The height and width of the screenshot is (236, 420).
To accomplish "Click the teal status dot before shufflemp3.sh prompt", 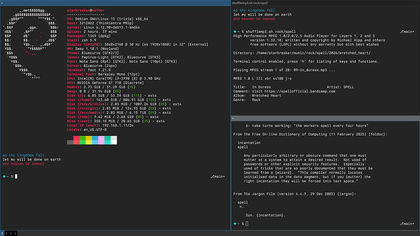I will 235,32.
